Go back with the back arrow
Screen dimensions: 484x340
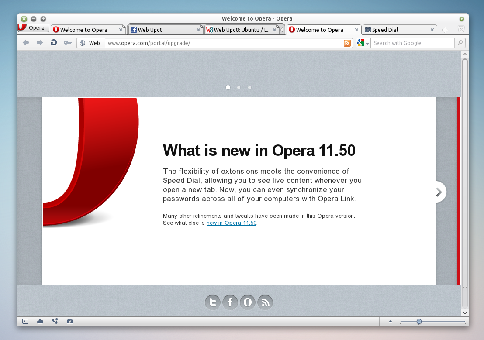click(x=26, y=43)
